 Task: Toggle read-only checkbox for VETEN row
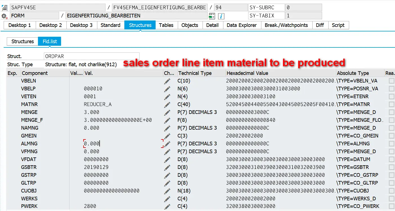click(391, 97)
